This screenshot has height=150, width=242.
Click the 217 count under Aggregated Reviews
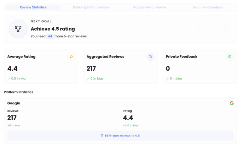[x=91, y=69]
